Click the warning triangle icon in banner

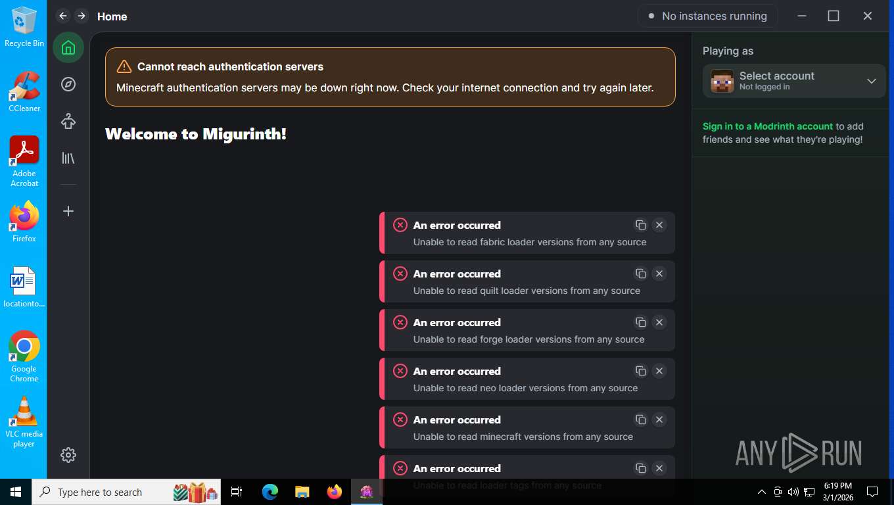124,66
